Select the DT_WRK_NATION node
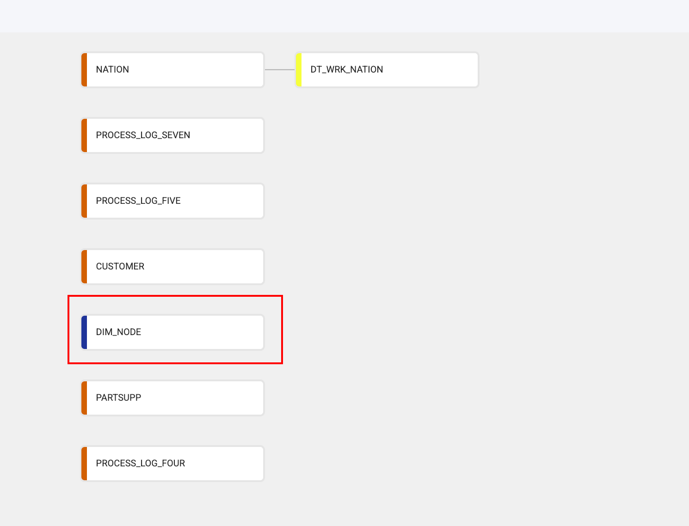This screenshot has width=689, height=526. (x=387, y=70)
